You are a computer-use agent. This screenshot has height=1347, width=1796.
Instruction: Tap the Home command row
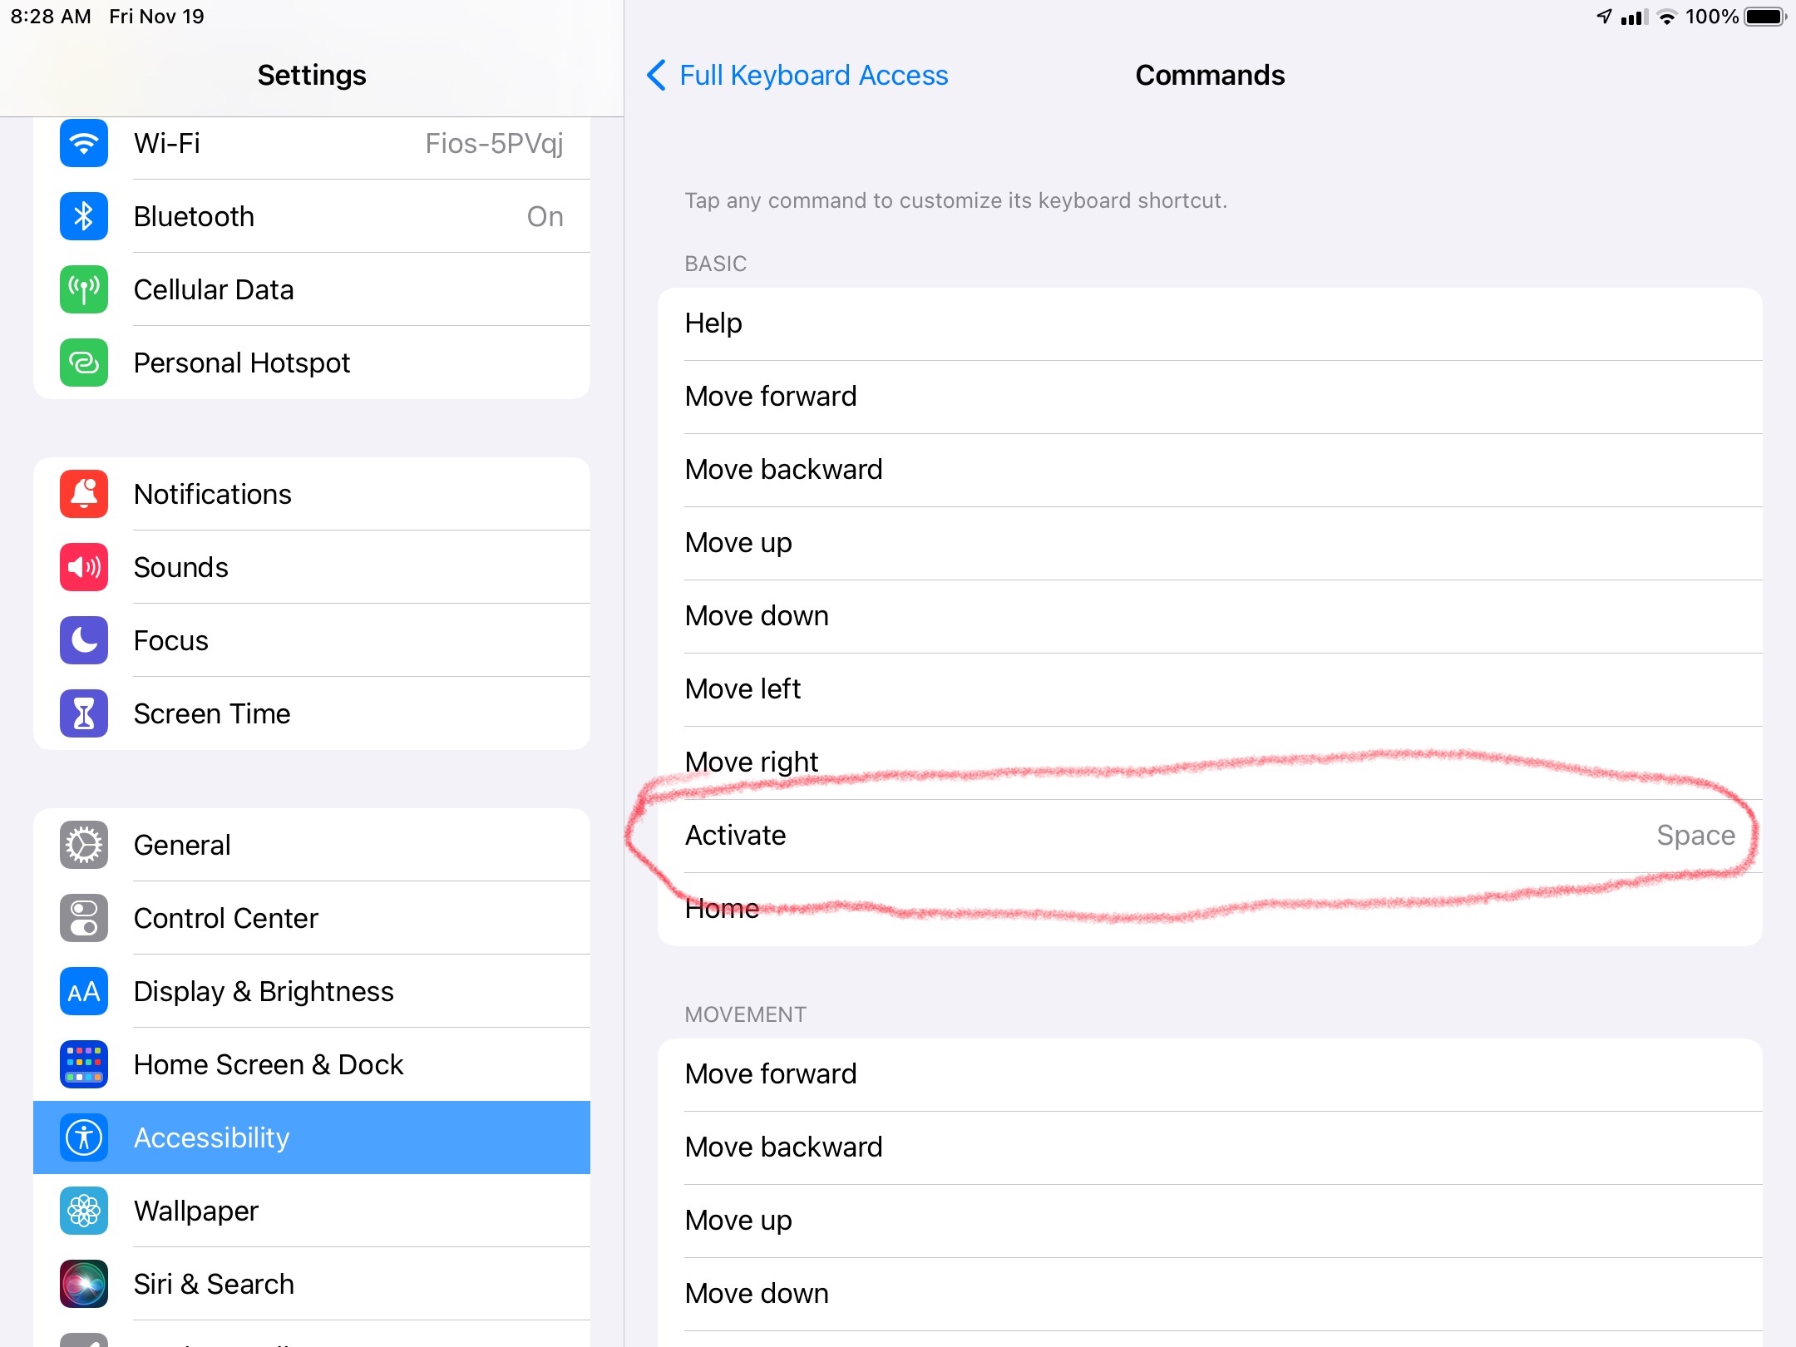tap(1210, 909)
